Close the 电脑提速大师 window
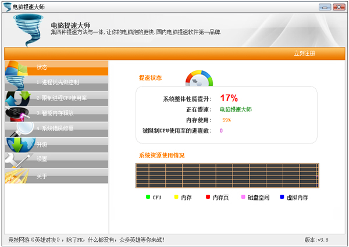 coord(339,7)
